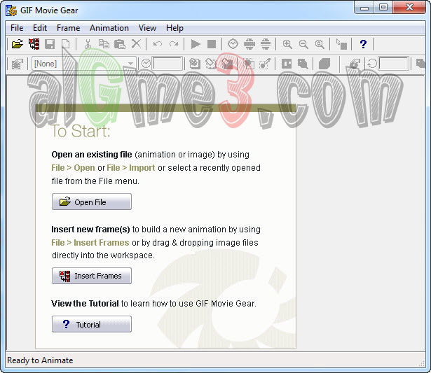Screen dimensions: 431x373
Task: Click the "File > Insert Frames" green text
Action: 90,243
